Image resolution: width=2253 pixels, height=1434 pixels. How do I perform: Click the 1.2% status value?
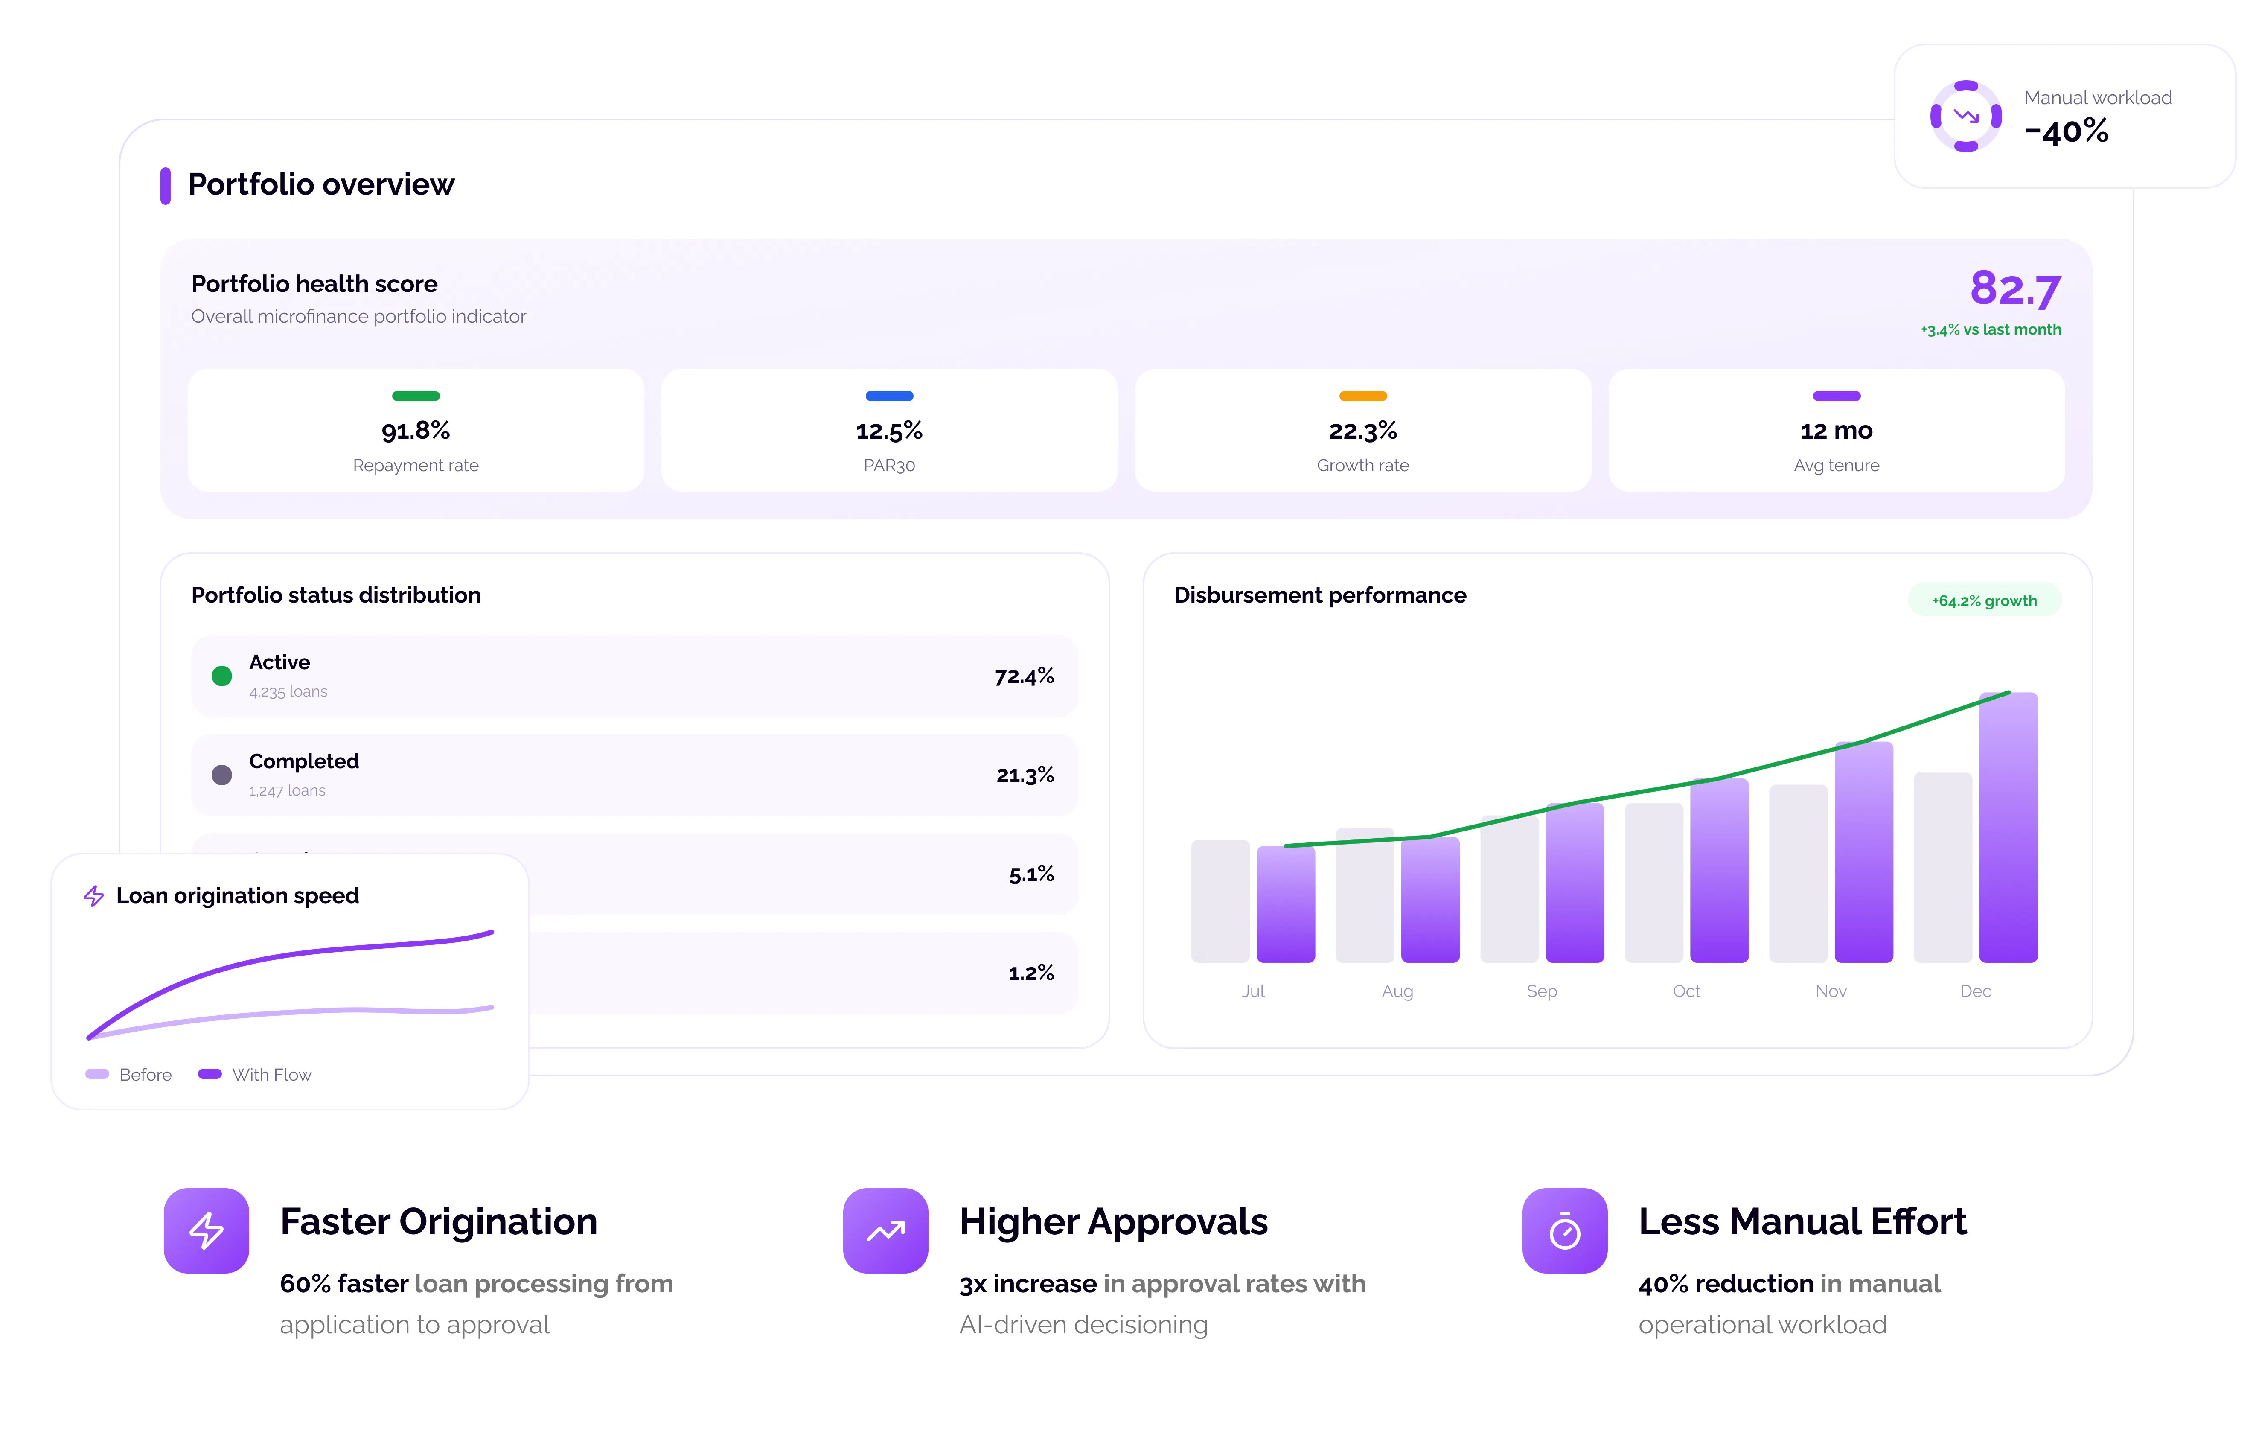click(1031, 973)
